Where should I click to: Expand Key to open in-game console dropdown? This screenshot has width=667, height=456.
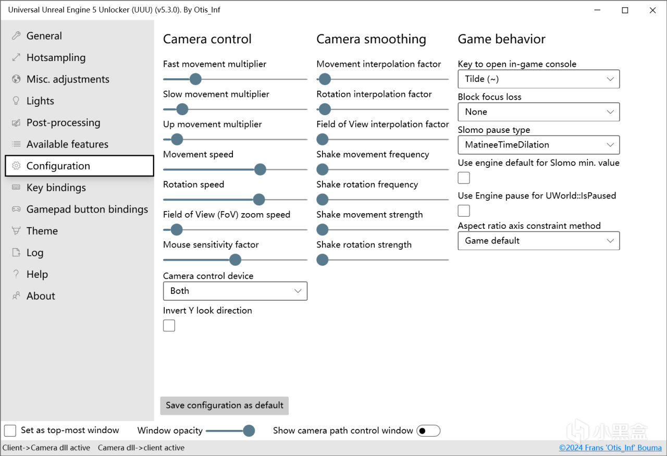point(539,79)
